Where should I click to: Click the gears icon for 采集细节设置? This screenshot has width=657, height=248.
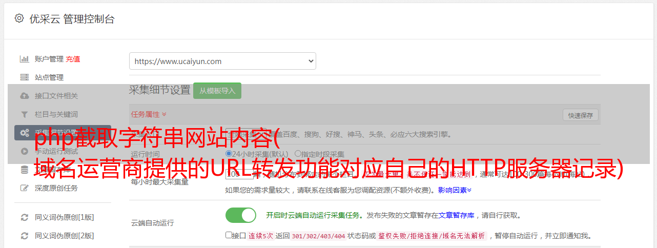pos(24,133)
